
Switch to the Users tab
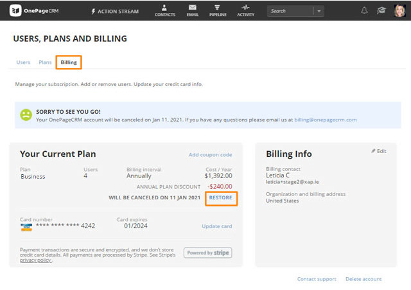click(x=23, y=62)
